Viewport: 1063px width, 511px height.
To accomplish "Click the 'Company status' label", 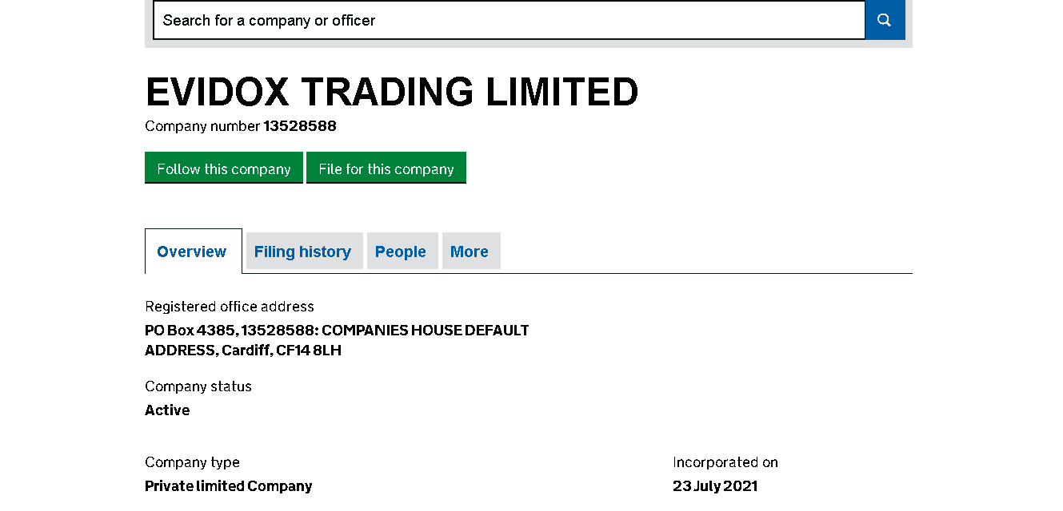I will [198, 386].
